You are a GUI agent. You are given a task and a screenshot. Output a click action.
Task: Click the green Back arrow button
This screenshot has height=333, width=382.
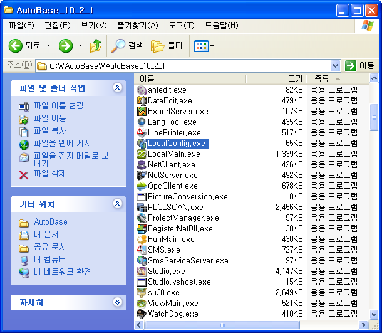coord(16,46)
